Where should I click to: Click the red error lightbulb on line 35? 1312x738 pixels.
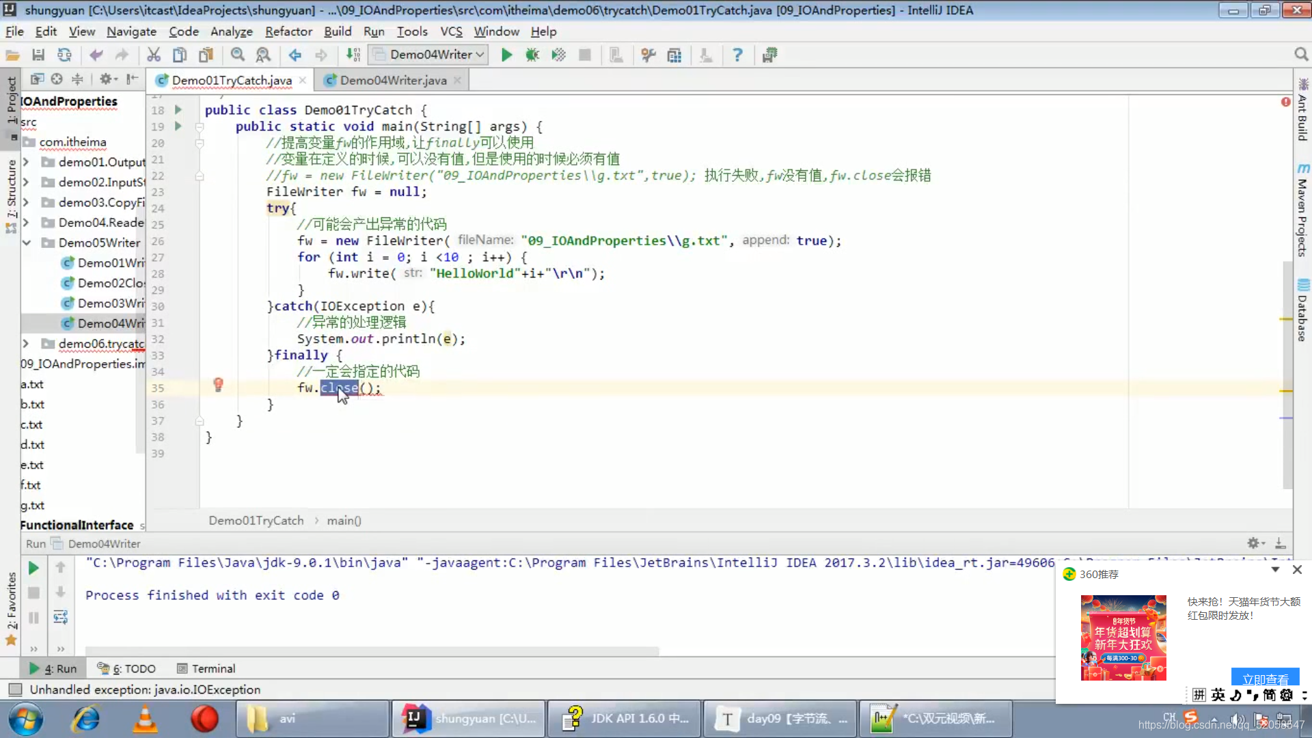[x=218, y=385]
